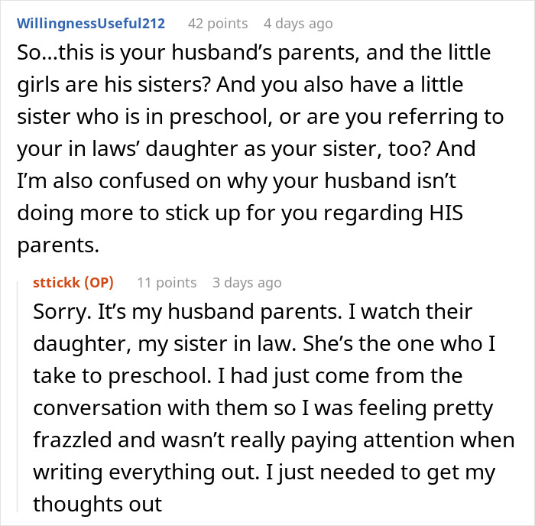Open the sttickk username profile link

[x=57, y=283]
